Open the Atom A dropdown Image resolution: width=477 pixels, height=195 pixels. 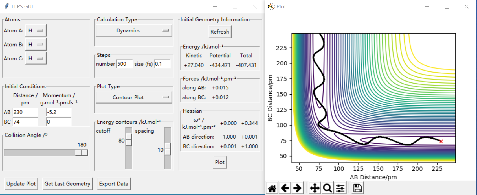[36, 30]
